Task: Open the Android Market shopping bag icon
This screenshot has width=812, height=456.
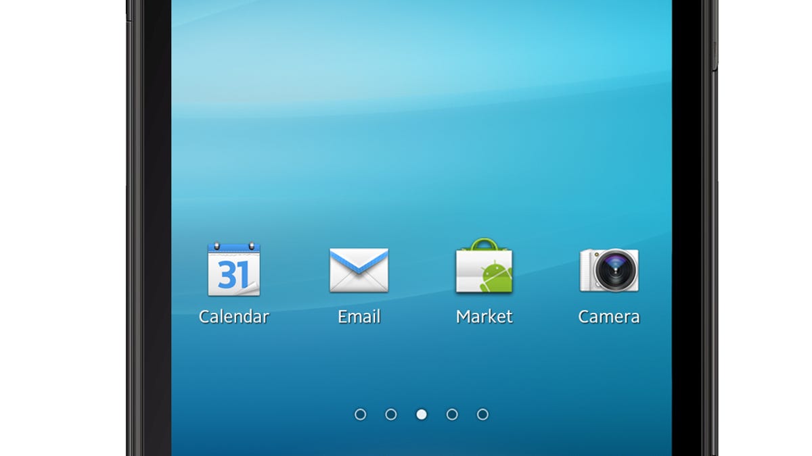Action: tap(484, 267)
